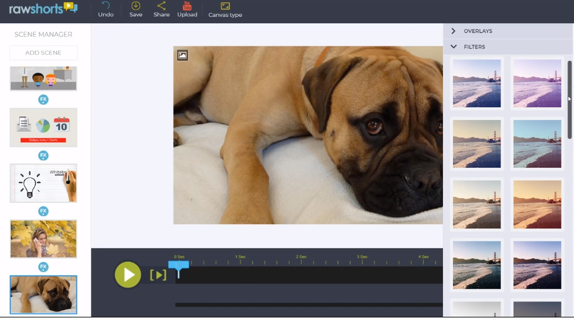The height and width of the screenshot is (318, 574).
Task: Apply the left filter in second row
Action: tap(477, 144)
